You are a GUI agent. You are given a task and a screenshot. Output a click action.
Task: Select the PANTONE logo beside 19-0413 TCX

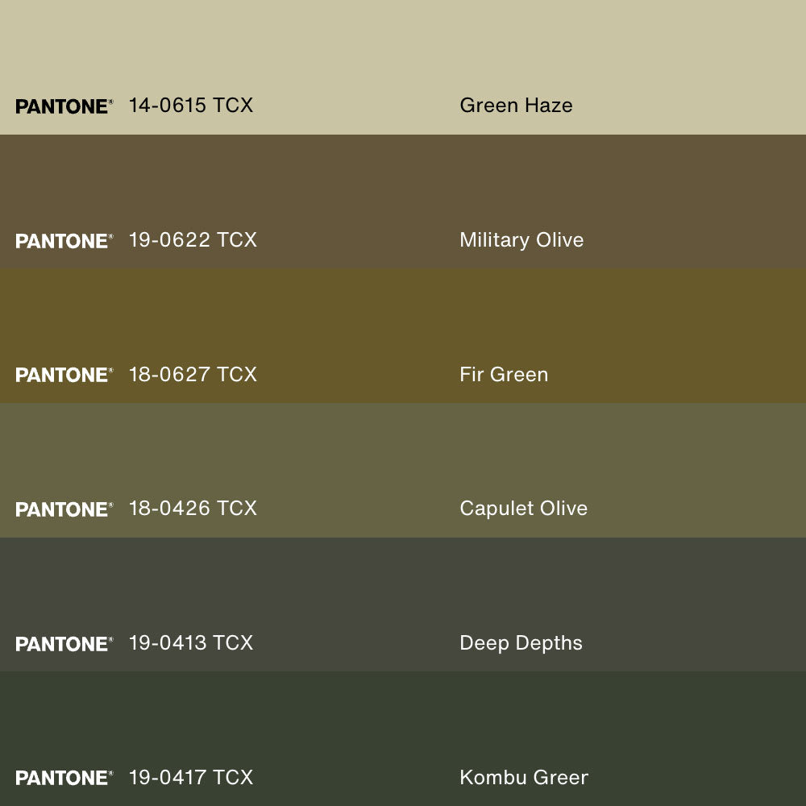64,644
